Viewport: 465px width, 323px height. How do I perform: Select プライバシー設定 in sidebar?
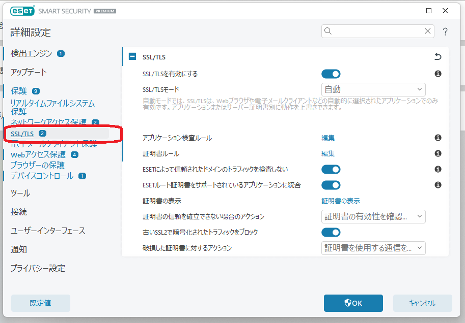coord(38,268)
